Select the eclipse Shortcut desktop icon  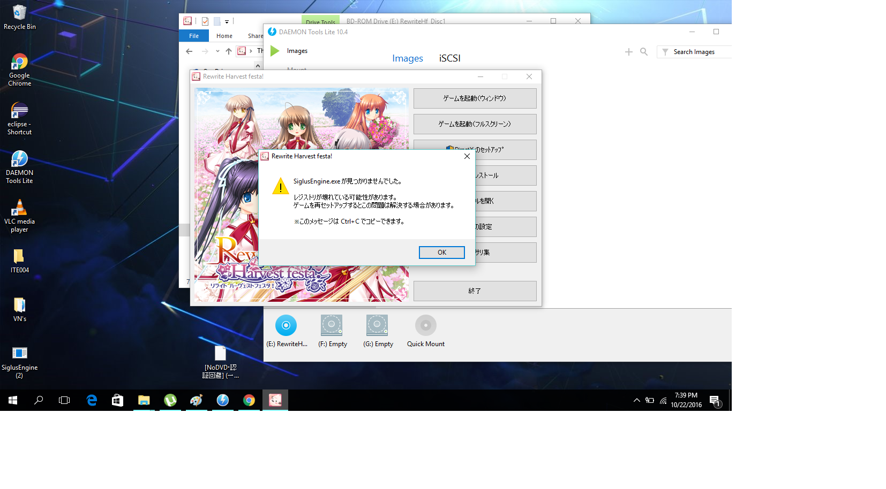(x=19, y=118)
